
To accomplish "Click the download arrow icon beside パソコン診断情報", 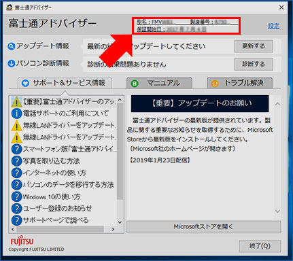I will coord(11,64).
